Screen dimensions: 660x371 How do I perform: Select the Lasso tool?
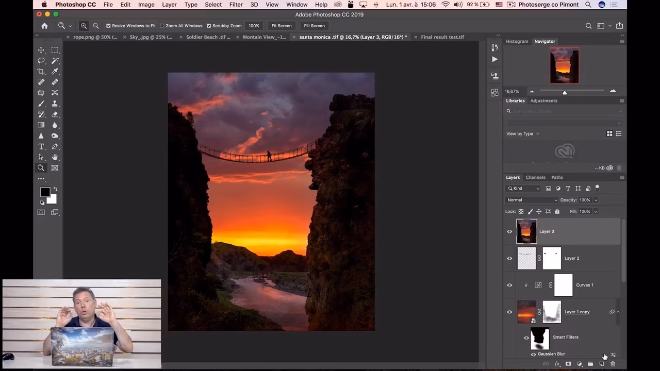pos(41,60)
